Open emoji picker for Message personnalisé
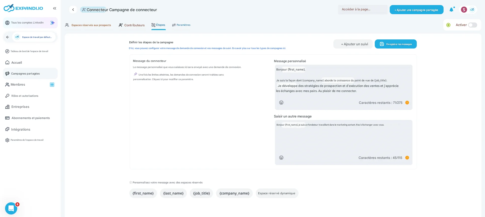The height and width of the screenshot is (217, 485). (x=281, y=103)
